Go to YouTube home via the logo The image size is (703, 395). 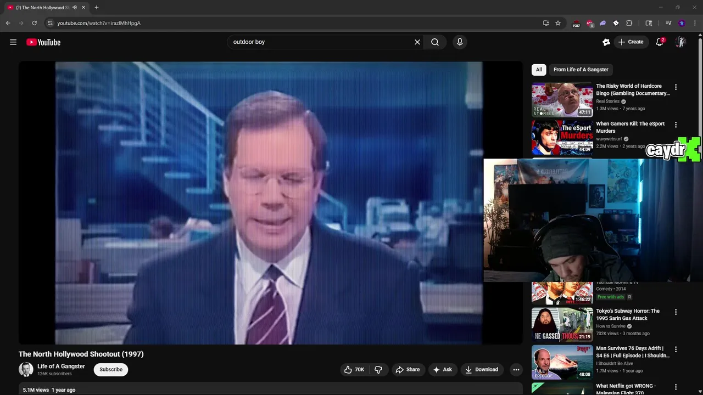(43, 42)
